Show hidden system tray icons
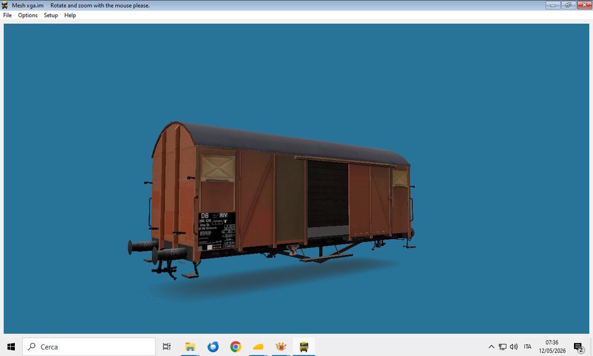 click(x=491, y=347)
